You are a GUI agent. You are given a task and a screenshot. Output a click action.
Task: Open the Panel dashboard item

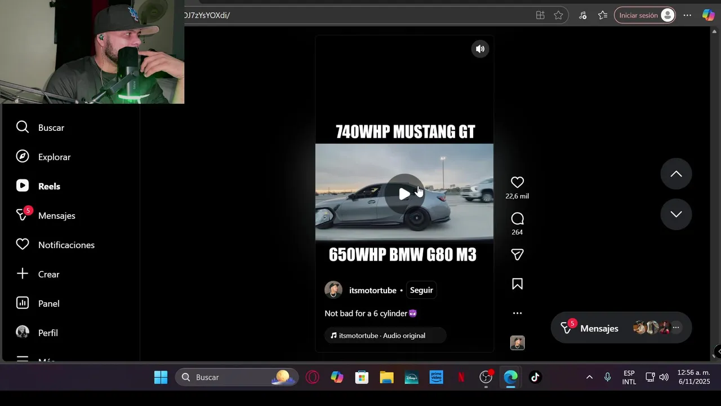(38, 303)
